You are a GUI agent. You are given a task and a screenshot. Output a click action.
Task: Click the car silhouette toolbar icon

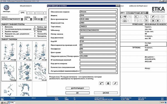point(125,17)
